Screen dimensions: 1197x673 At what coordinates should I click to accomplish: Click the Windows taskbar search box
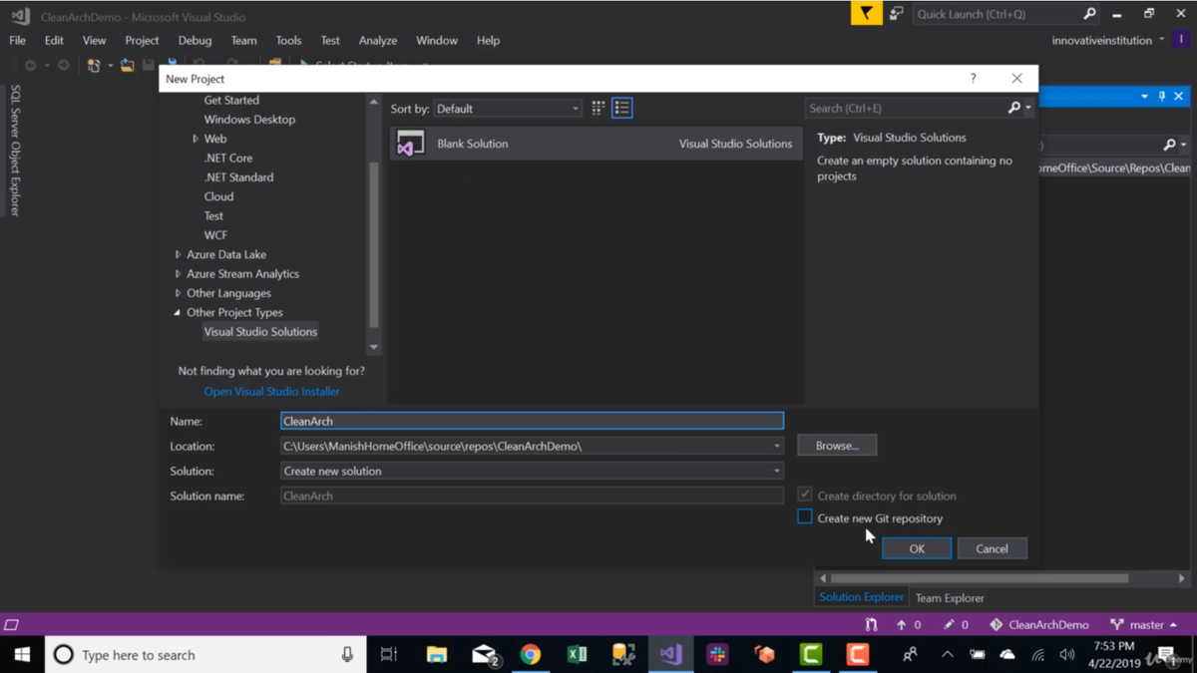(x=205, y=655)
